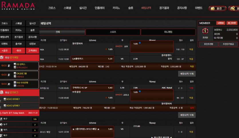Open the 쪽지함 envelope icon
The image size is (239, 138).
pyautogui.click(x=215, y=38)
